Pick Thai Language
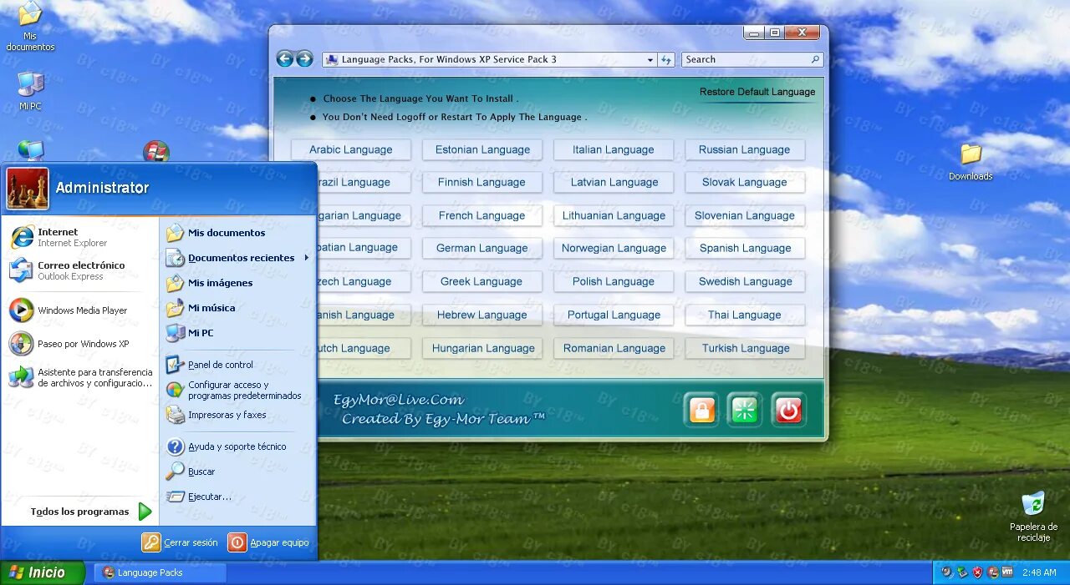This screenshot has height=585, width=1070. click(x=745, y=315)
